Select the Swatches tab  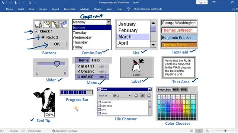point(164,89)
